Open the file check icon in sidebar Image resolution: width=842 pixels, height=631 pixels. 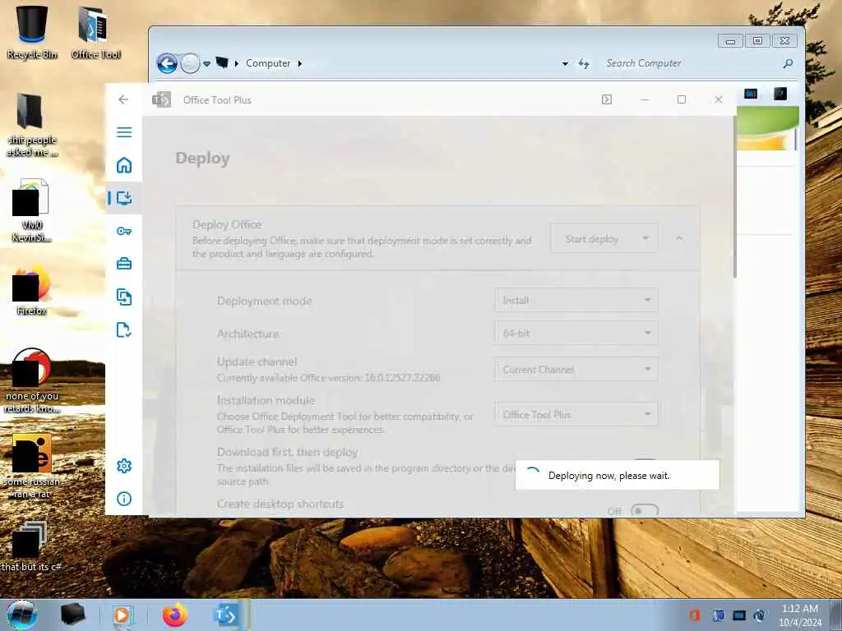click(124, 330)
